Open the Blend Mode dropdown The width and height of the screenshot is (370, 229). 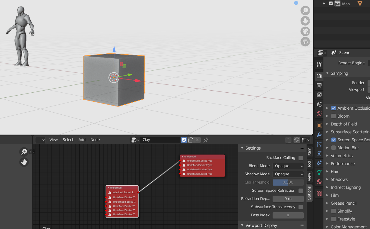pos(288,166)
